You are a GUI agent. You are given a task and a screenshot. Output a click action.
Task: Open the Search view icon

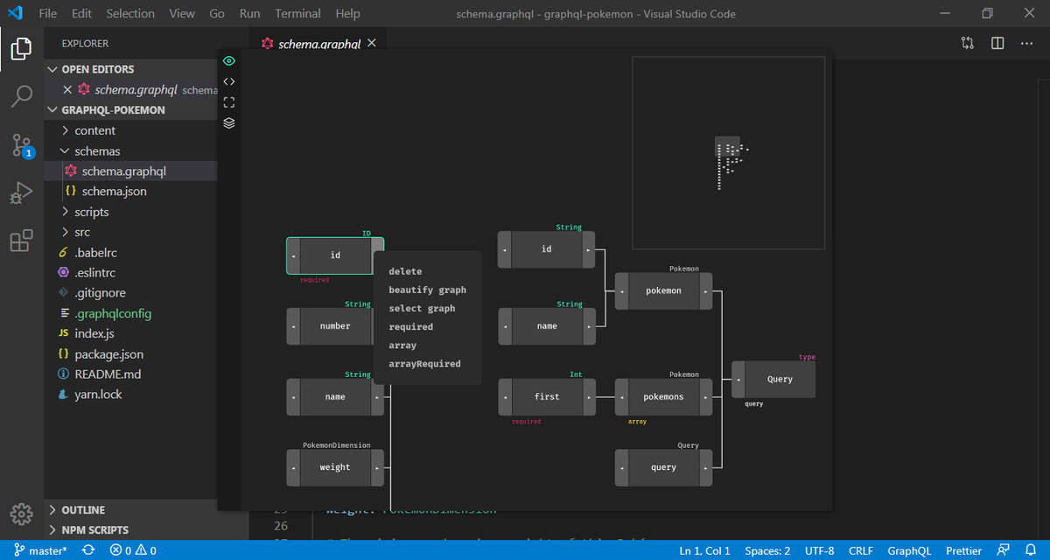22,96
